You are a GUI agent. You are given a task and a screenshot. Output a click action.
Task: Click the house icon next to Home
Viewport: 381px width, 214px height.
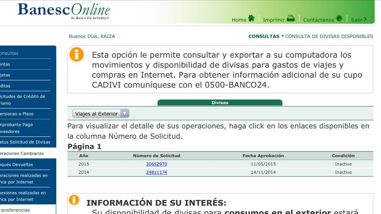(251, 18)
